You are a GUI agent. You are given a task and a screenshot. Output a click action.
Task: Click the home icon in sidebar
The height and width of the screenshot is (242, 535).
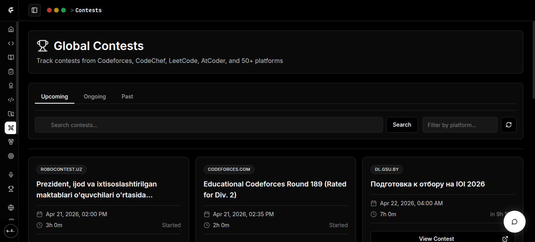pyautogui.click(x=11, y=29)
